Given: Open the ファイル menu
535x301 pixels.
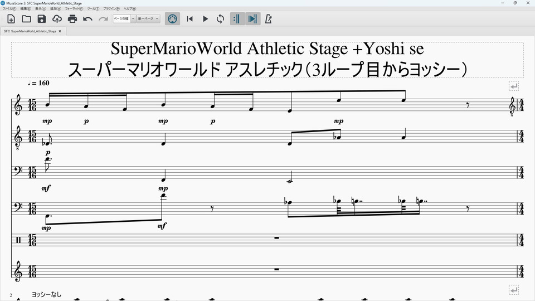Looking at the screenshot, I should click(9, 8).
